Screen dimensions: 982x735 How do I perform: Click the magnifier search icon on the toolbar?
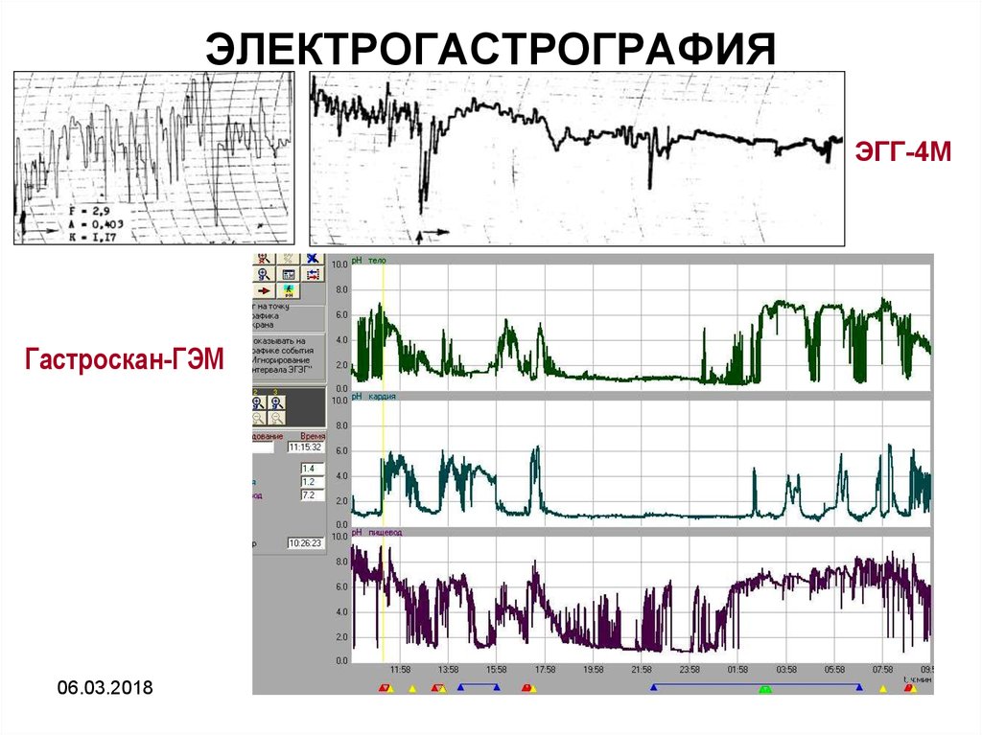264,273
